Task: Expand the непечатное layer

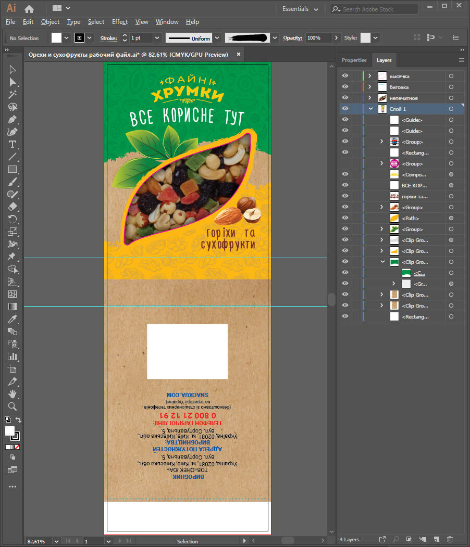Action: 370,98
